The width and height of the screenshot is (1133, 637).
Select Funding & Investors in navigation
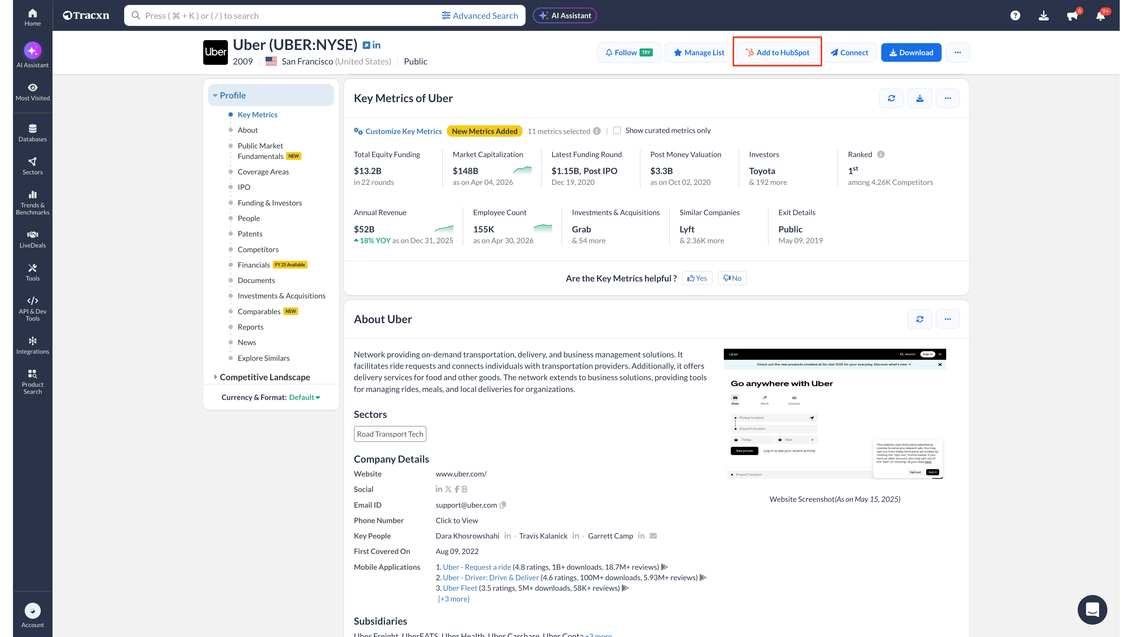270,203
